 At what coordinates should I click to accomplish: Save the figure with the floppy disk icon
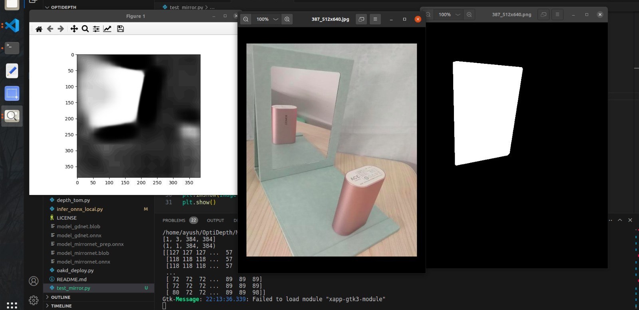coord(120,29)
